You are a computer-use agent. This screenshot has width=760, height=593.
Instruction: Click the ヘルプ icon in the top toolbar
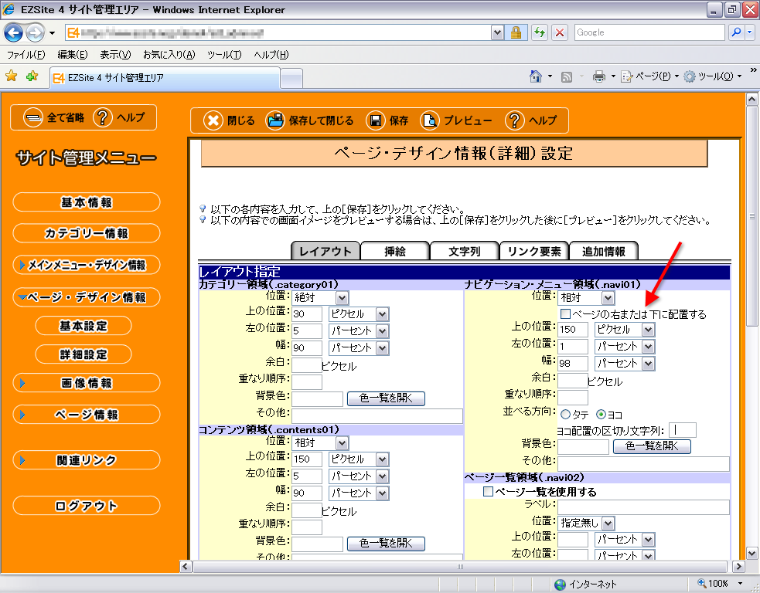coord(515,120)
